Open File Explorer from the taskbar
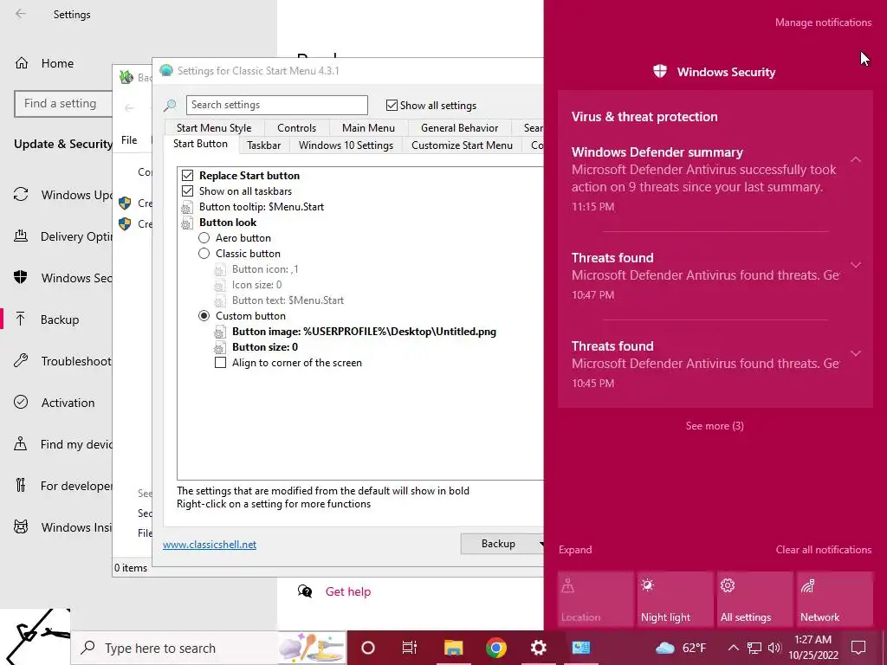The width and height of the screenshot is (887, 665). pos(453,648)
